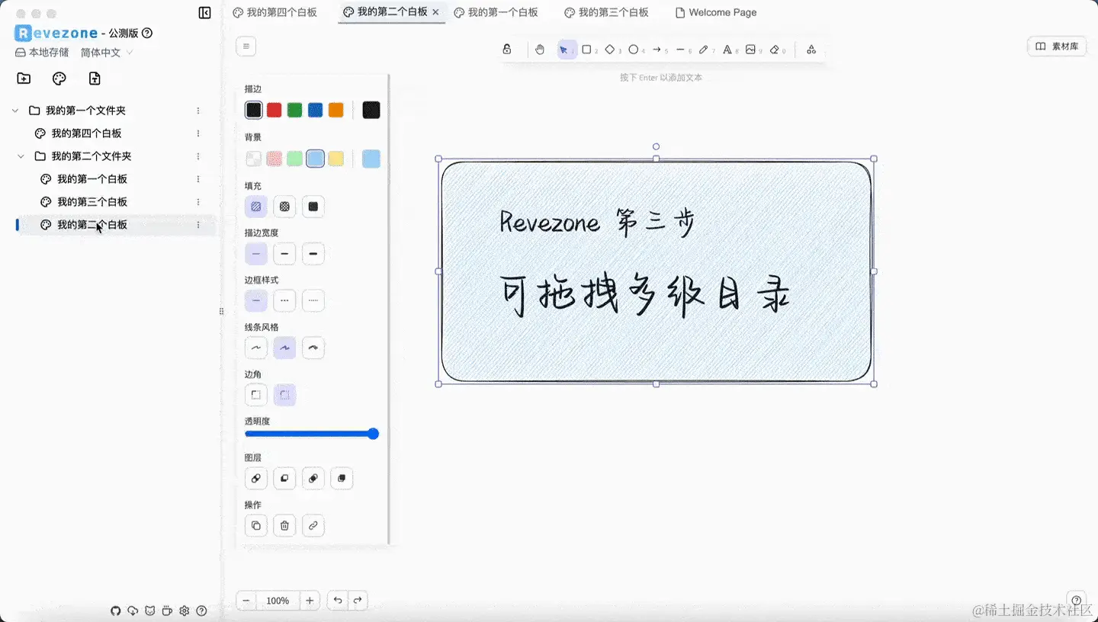1098x622 pixels.
Task: Select the Rectangle shape tool
Action: coord(586,50)
